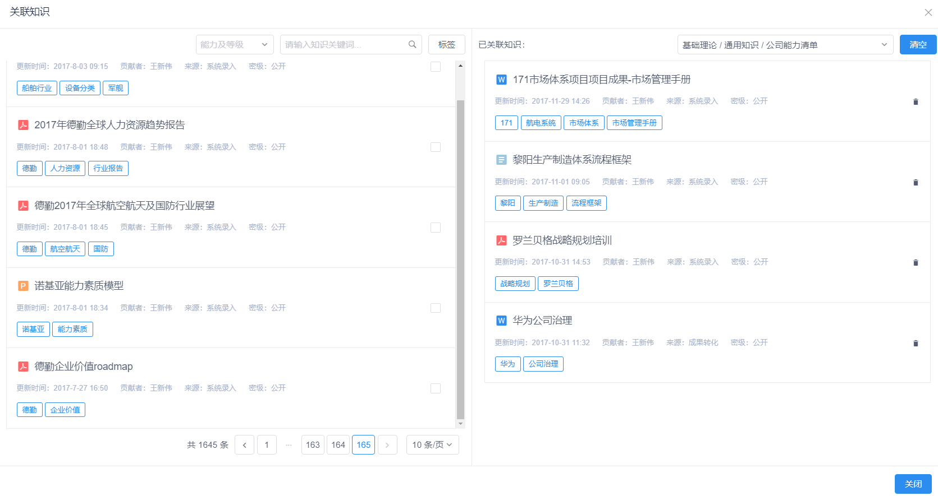938x496 pixels.
Task: Click PowerPoint icon of 诺基亚能力素质模型
Action: [23, 286]
